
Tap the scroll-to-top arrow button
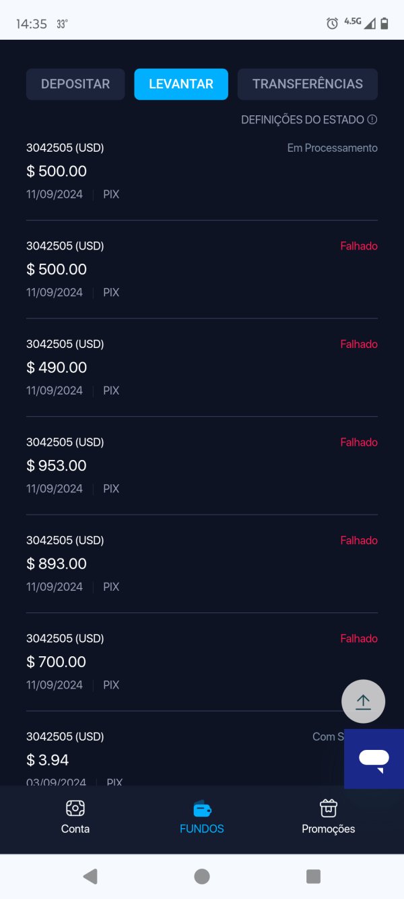coord(364,701)
